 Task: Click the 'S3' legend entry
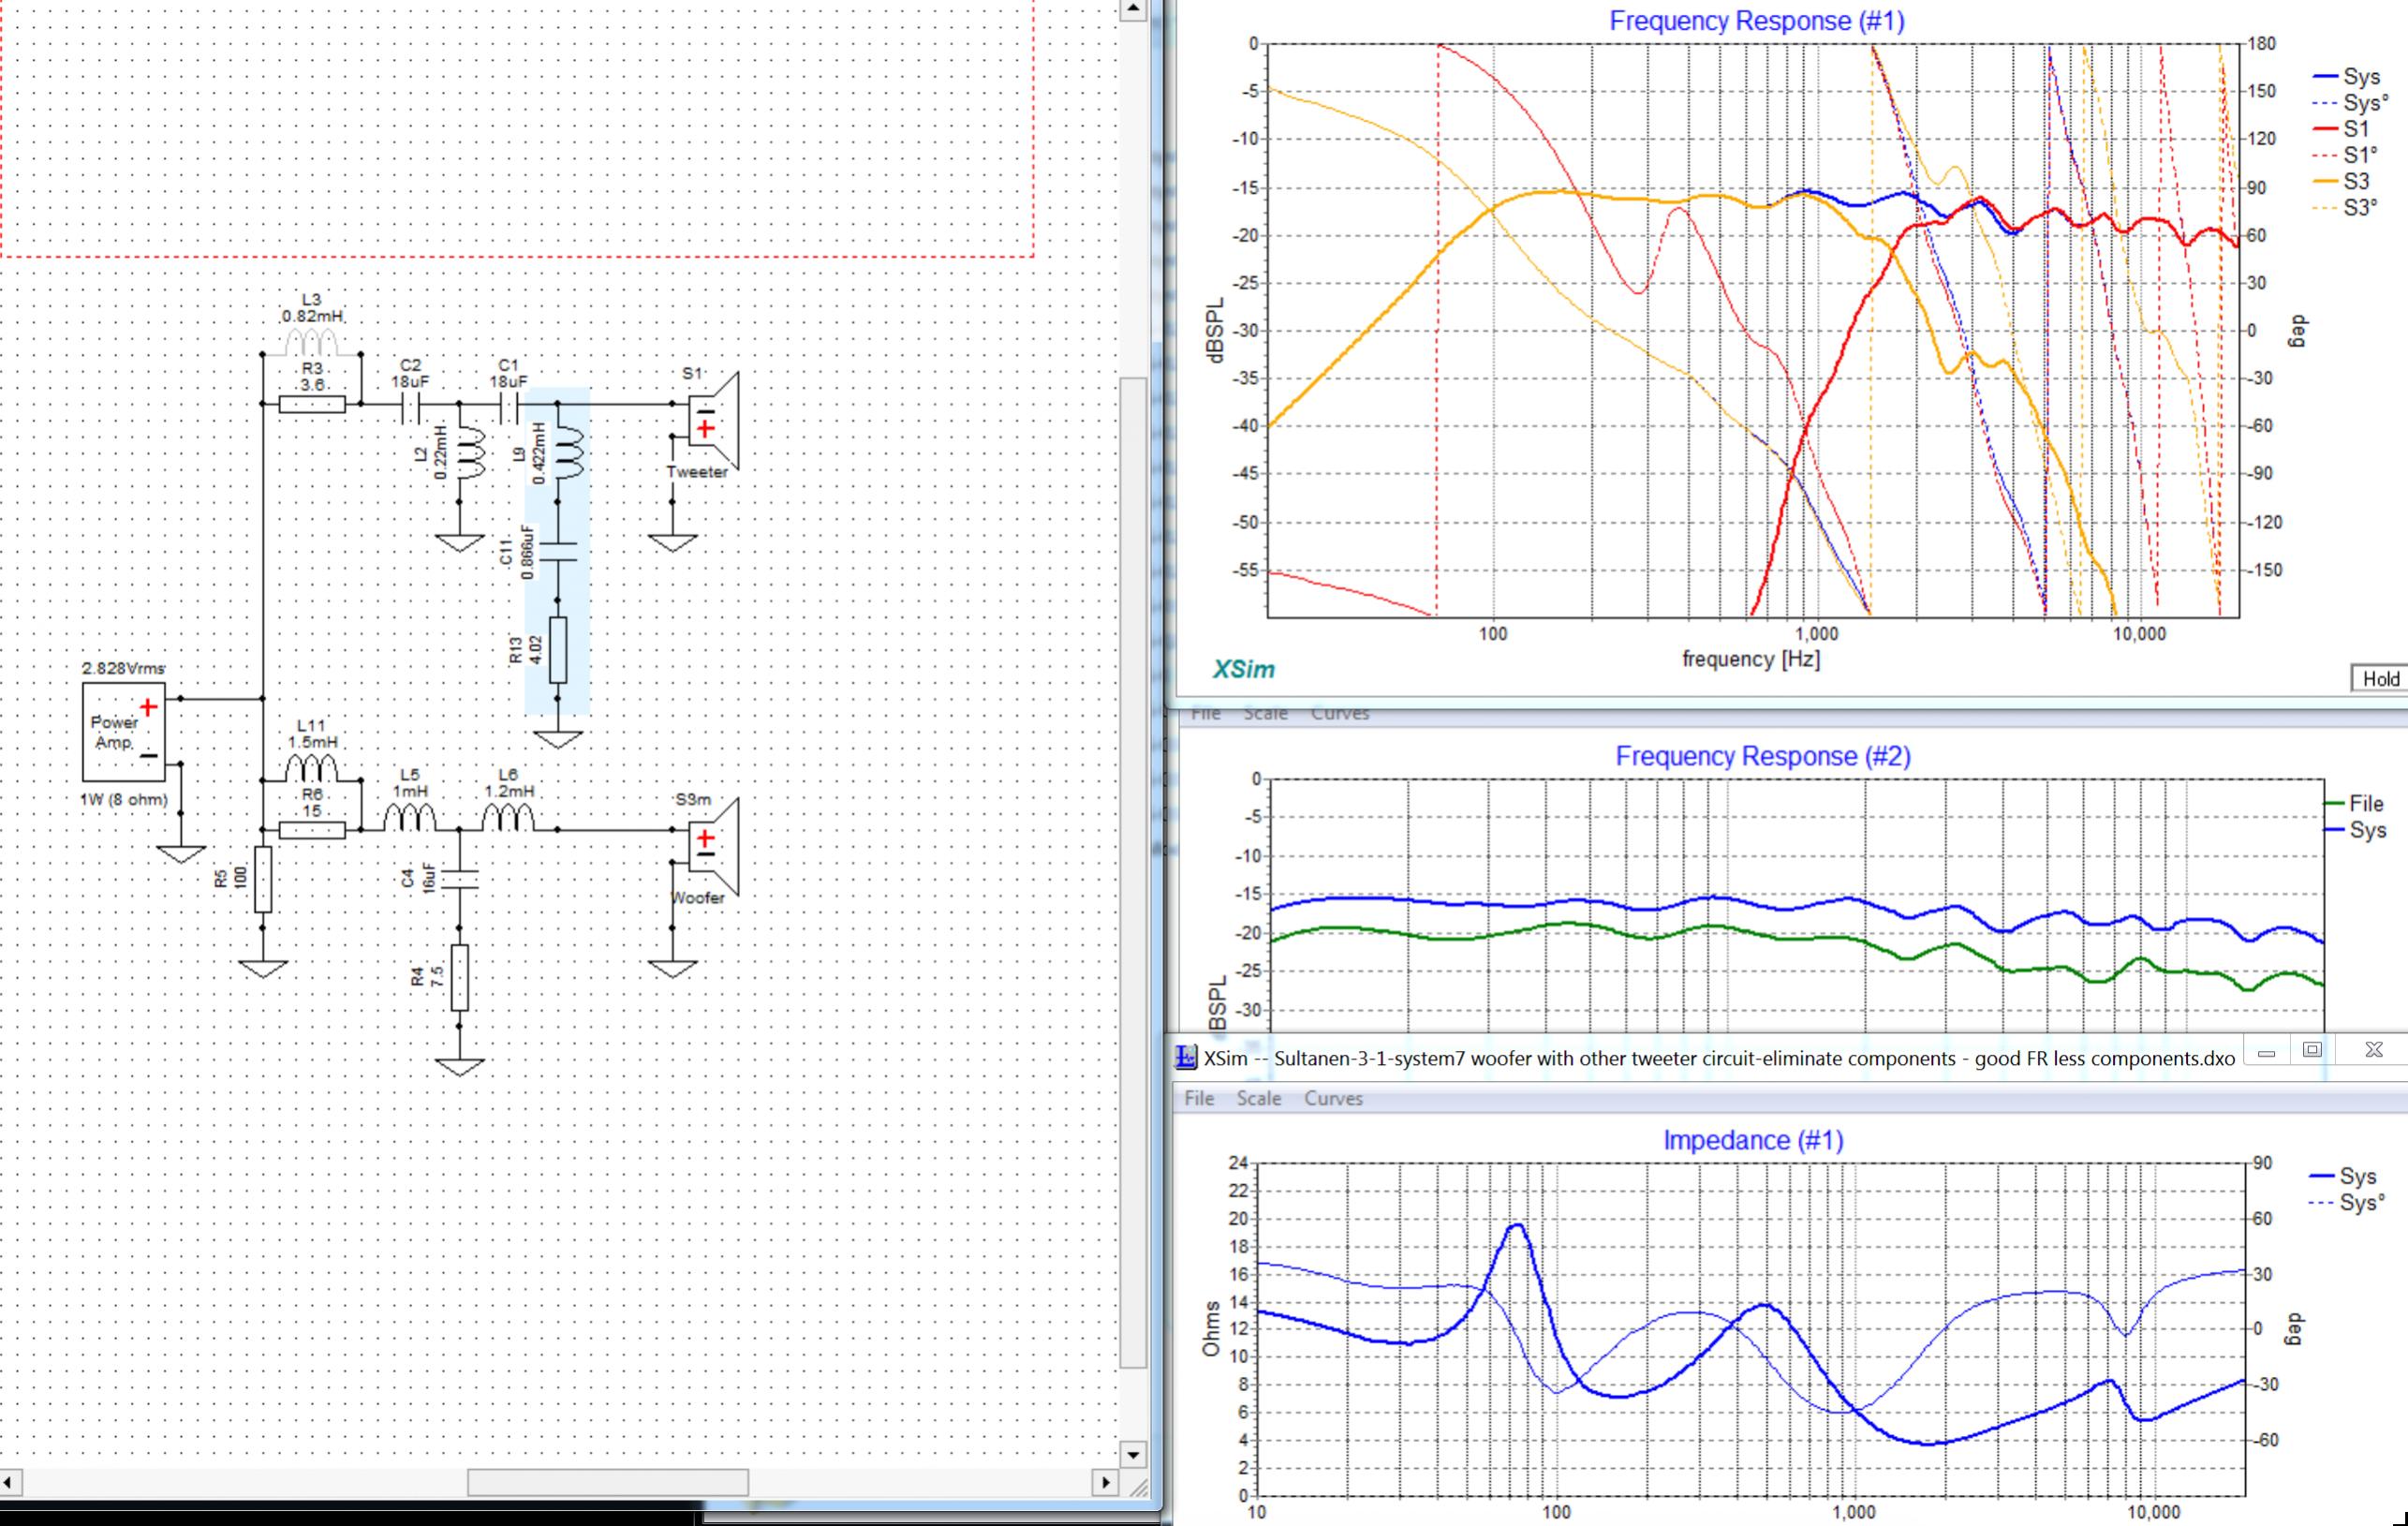pos(2342,181)
